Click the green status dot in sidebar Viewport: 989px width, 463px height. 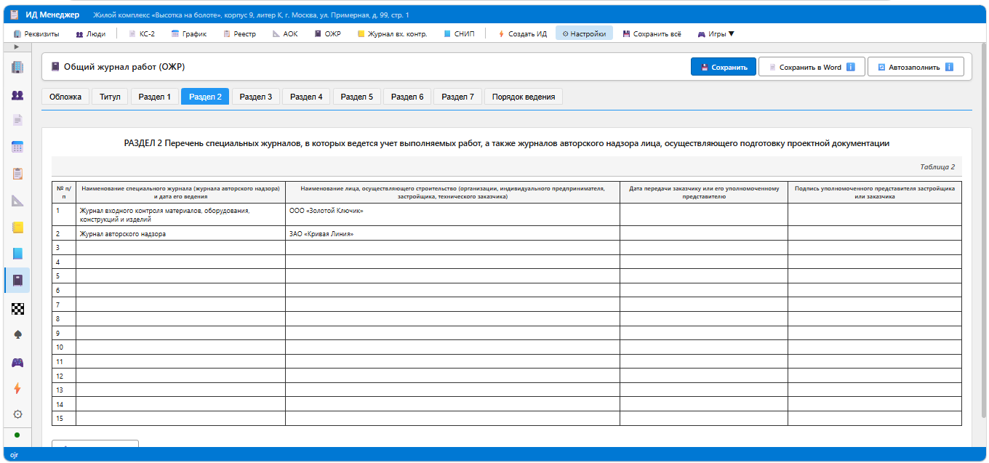(17, 435)
